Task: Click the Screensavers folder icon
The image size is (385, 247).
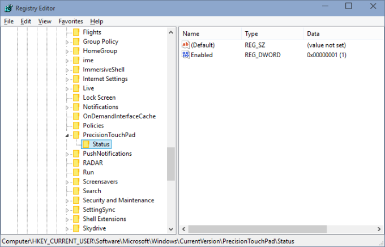Action: pyautogui.click(x=76, y=181)
